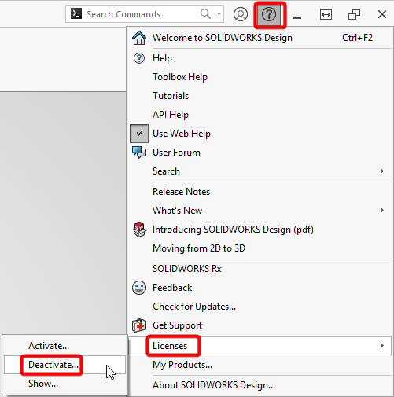Expand the Licenses submenu arrow
The image size is (394, 397).
click(x=382, y=346)
